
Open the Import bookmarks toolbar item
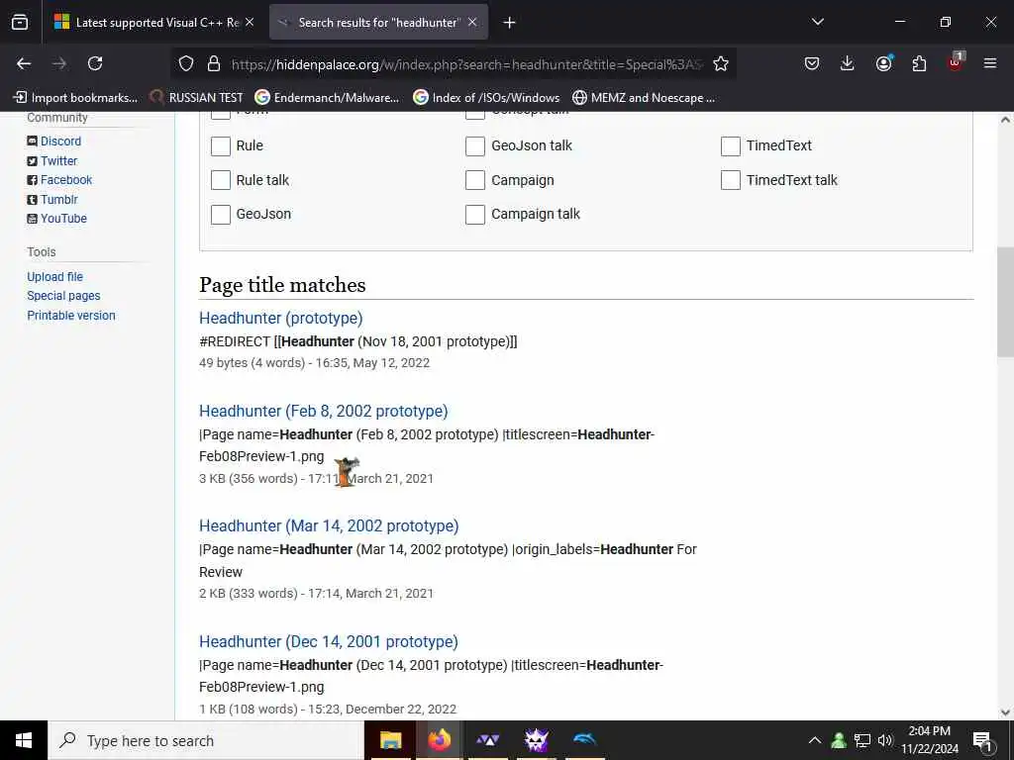click(75, 98)
